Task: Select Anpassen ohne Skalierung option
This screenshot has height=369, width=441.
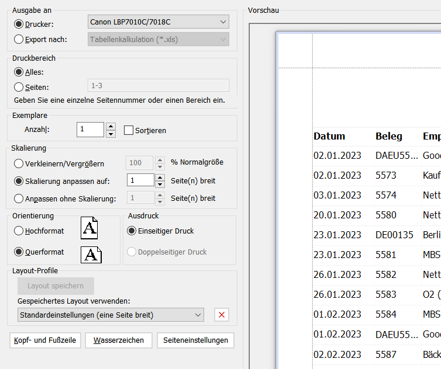Action: pyautogui.click(x=19, y=199)
